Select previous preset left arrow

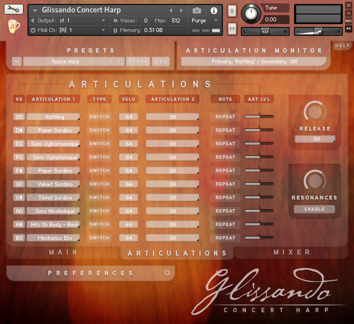point(111,62)
